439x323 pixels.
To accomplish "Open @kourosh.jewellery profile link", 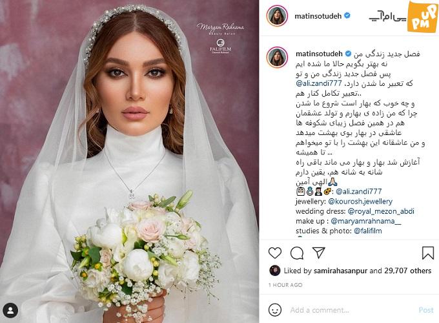I will click(x=360, y=202).
